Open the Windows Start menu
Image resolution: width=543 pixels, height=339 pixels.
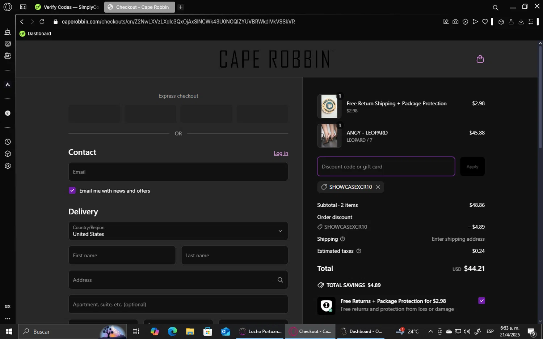pyautogui.click(x=9, y=331)
